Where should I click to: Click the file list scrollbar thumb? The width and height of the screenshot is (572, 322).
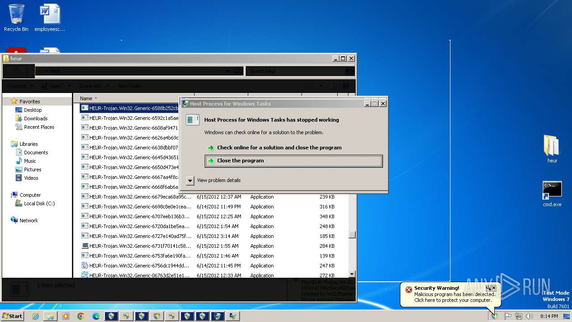tap(352, 234)
